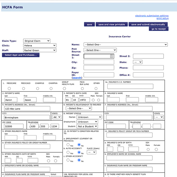Click the Insurance Carrier City field

(99, 62)
